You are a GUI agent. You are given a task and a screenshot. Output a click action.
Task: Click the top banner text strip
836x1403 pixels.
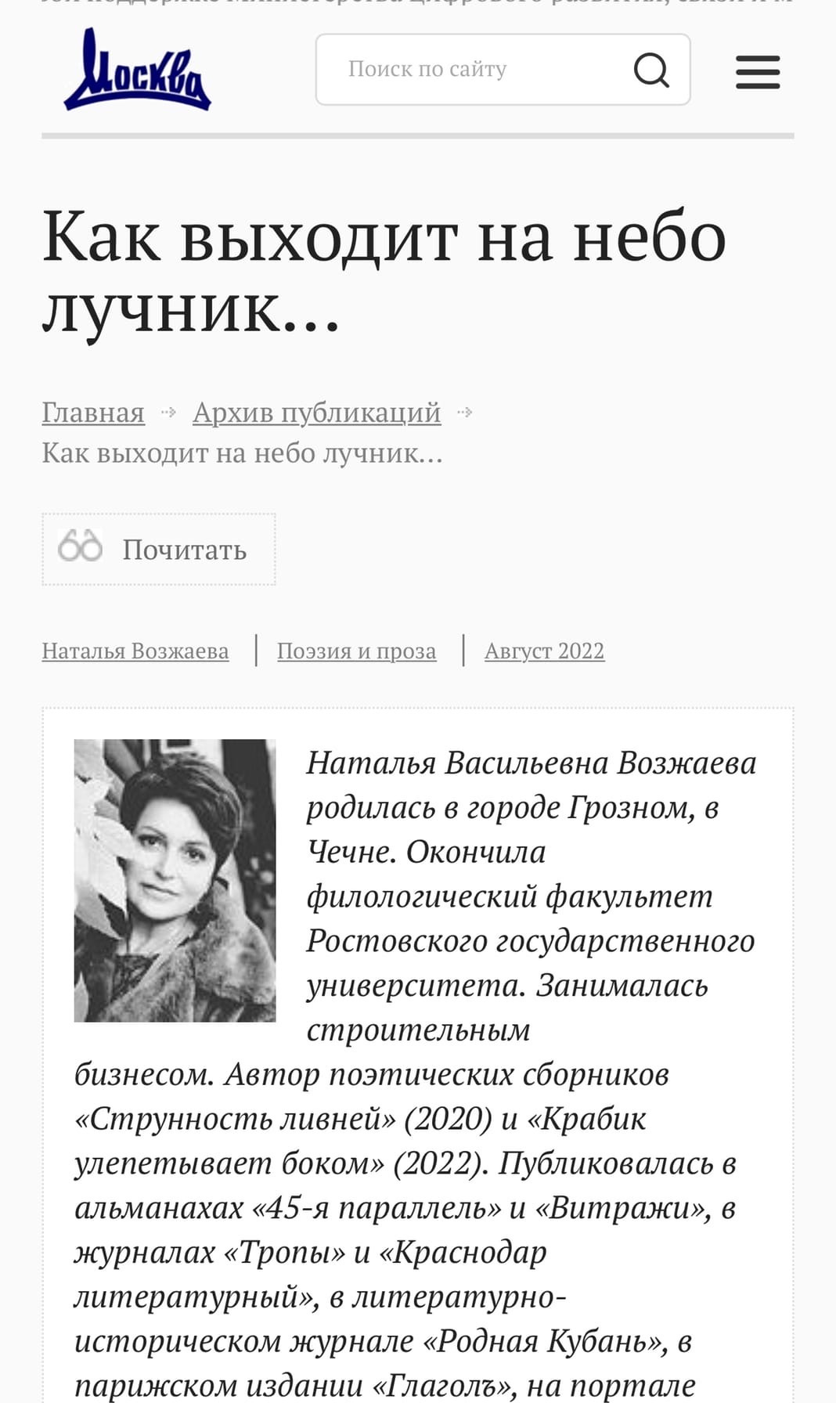click(x=418, y=4)
